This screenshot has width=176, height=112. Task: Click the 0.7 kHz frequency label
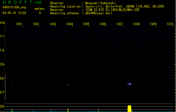[x=2, y=92]
